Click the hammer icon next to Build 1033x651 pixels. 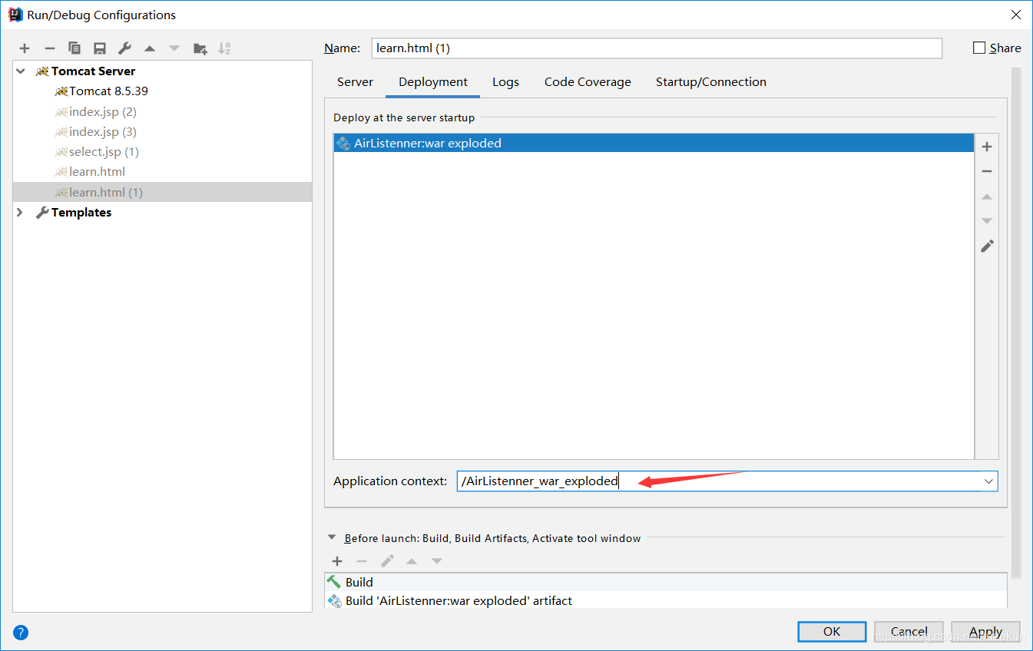click(x=334, y=582)
